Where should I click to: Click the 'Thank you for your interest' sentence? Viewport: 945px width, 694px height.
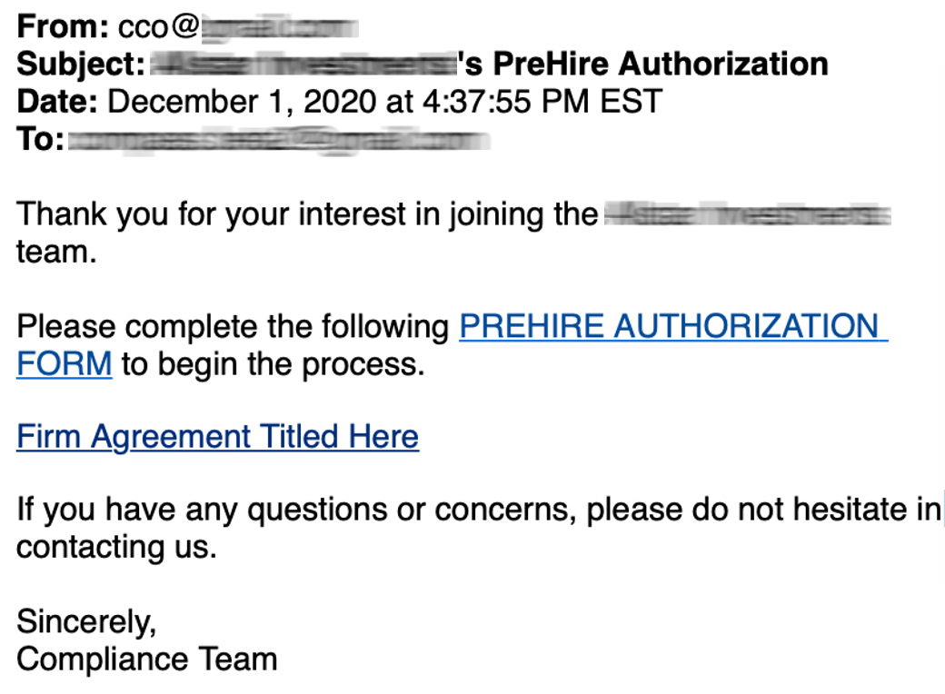(x=307, y=214)
